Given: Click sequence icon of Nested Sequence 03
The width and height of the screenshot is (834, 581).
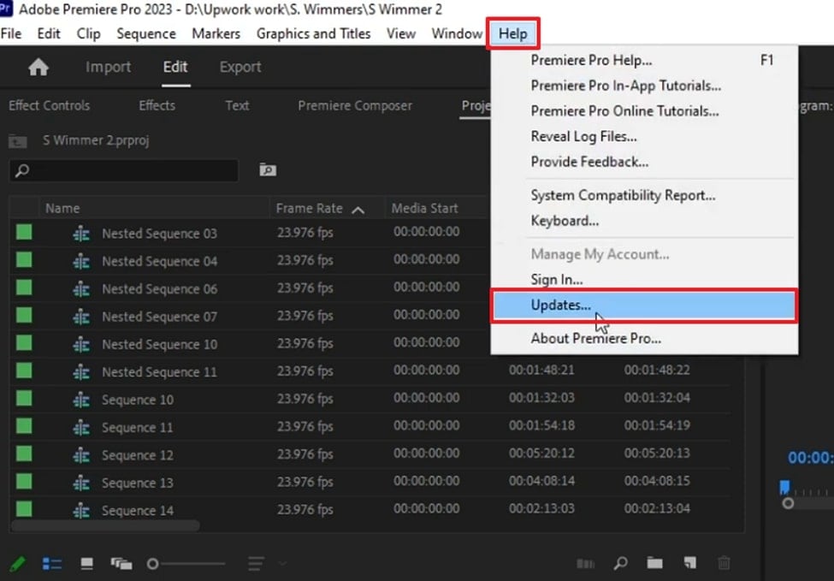Looking at the screenshot, I should tap(81, 234).
